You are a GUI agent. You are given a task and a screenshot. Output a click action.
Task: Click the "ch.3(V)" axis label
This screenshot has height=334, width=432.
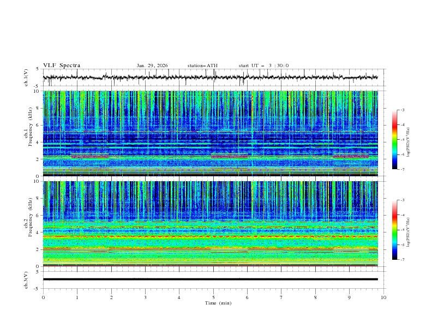click(x=26, y=280)
